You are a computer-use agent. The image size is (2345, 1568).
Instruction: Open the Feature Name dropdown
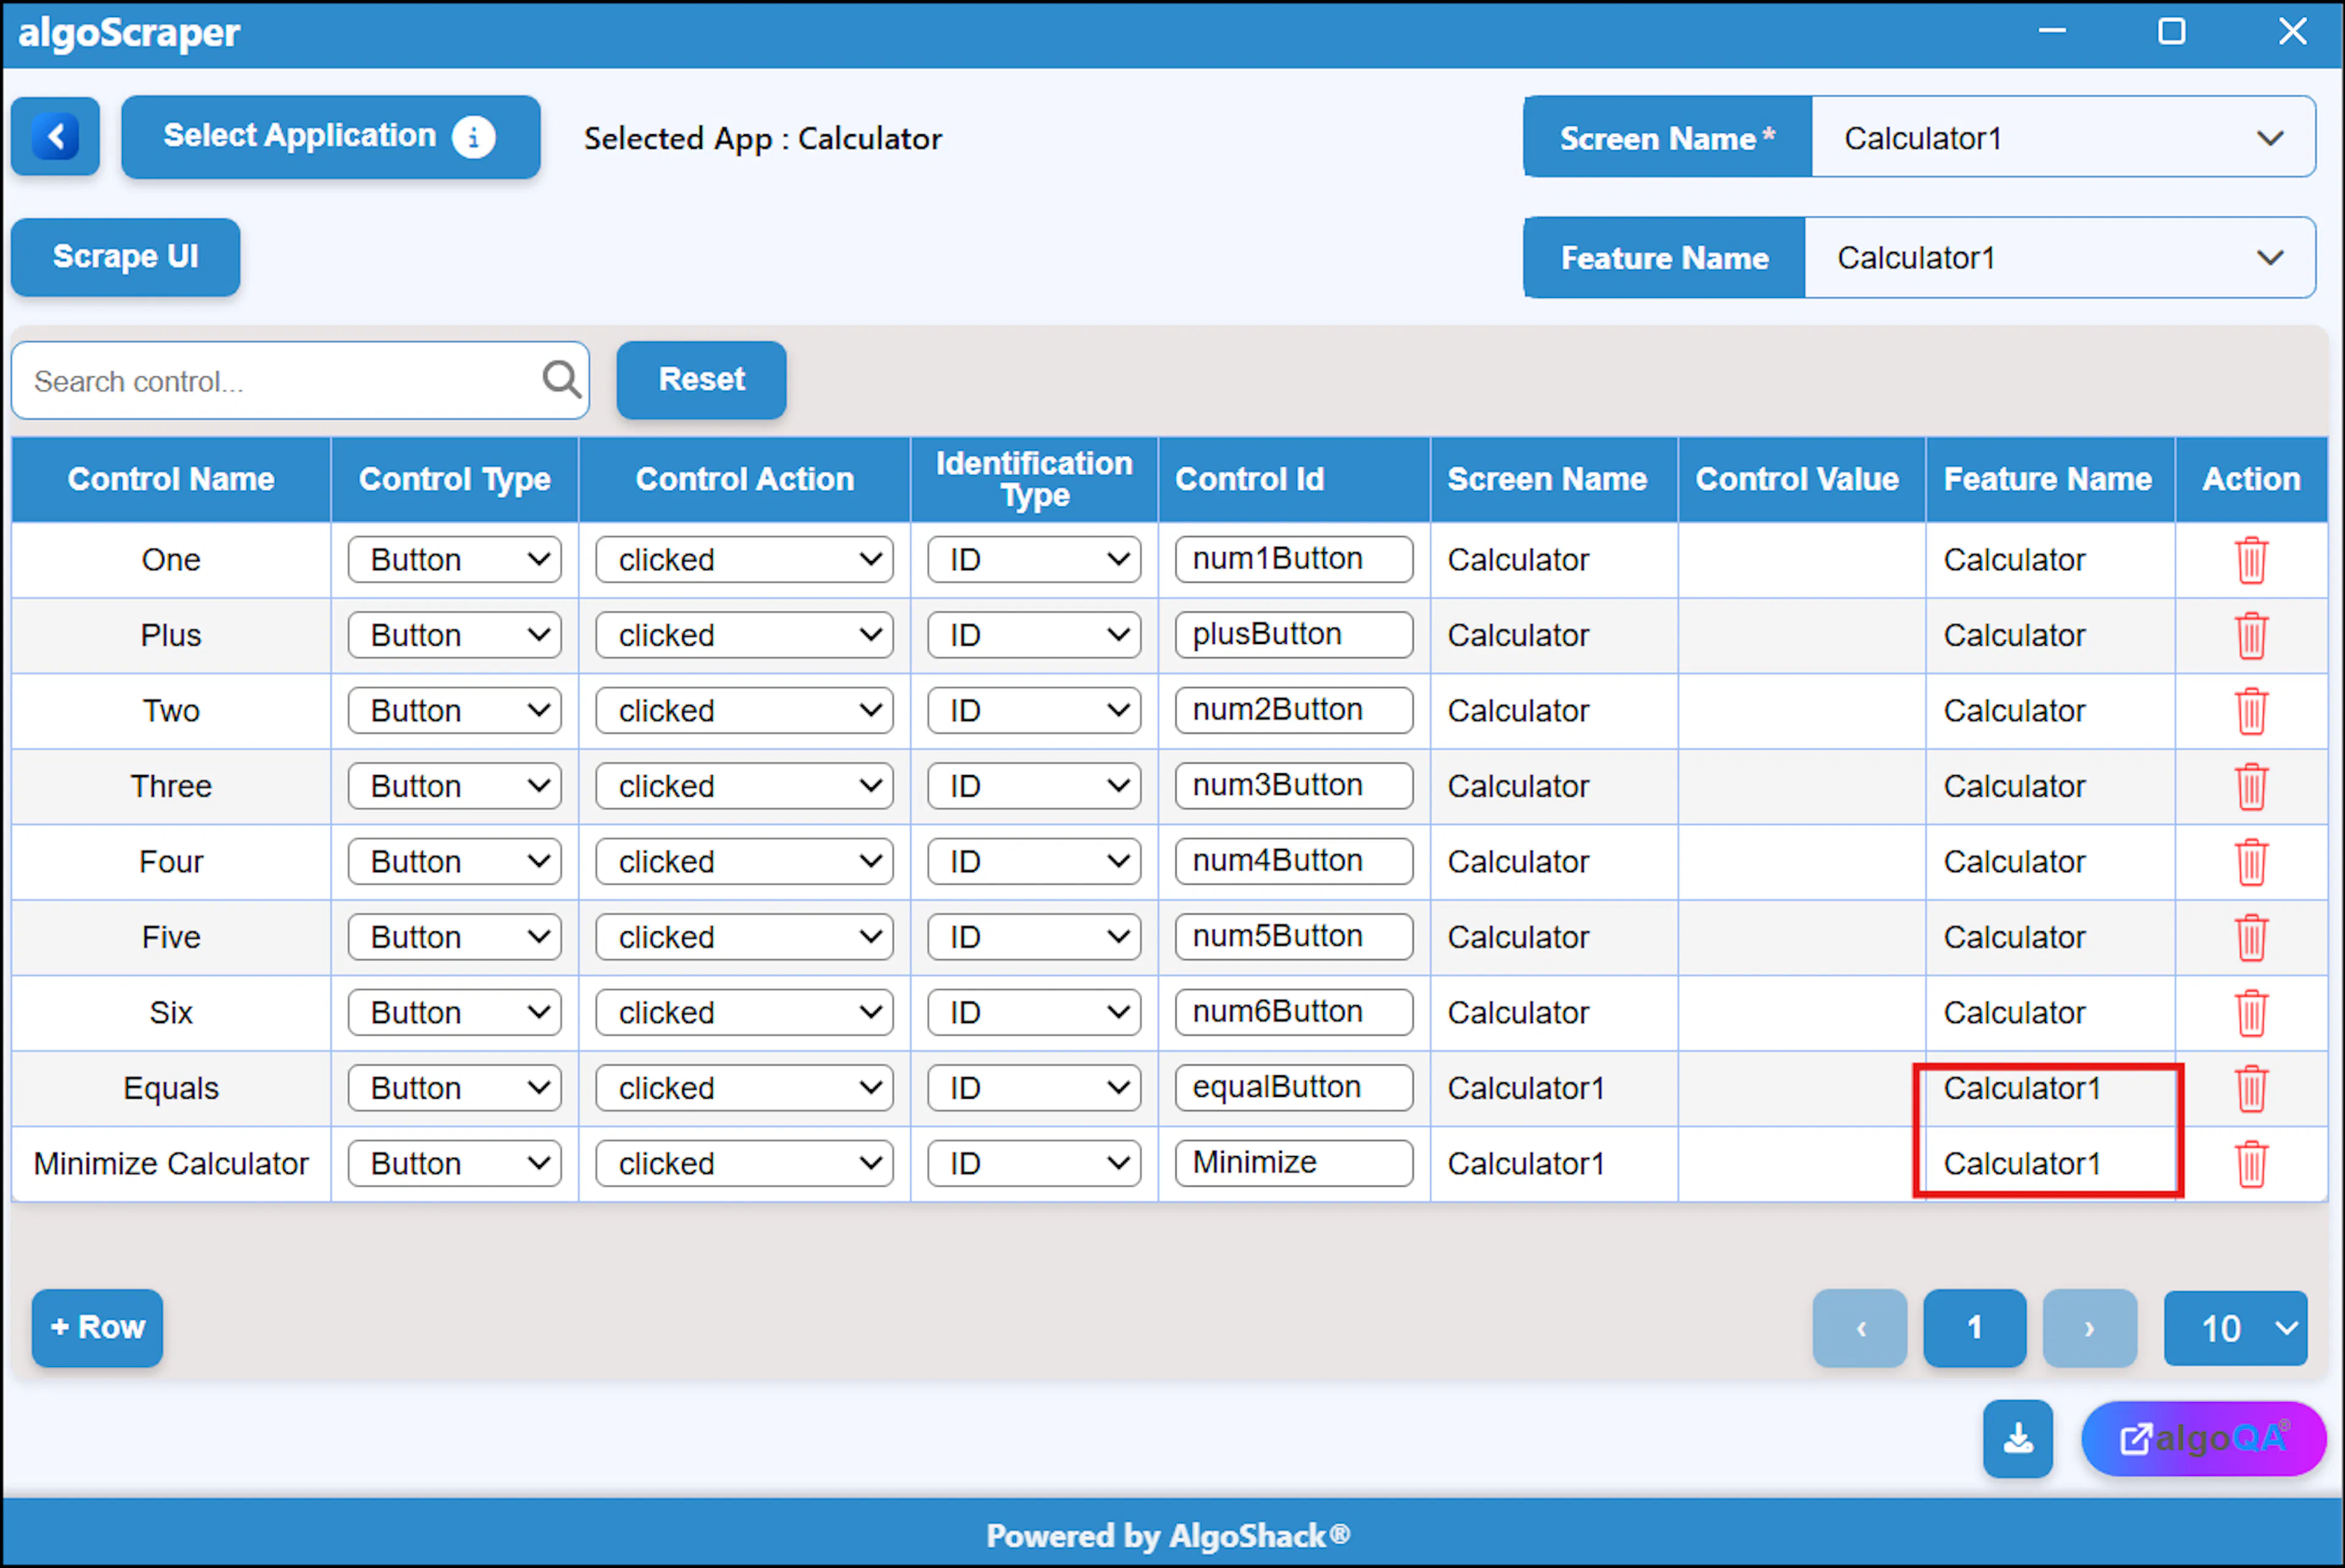[2059, 258]
